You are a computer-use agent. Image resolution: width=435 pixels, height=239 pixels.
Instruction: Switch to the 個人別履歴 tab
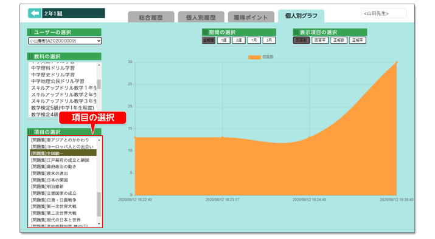201,17
